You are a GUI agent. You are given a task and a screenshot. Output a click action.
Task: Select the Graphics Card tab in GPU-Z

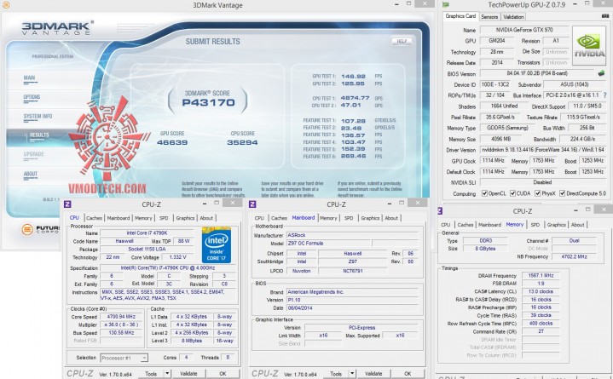pos(460,16)
